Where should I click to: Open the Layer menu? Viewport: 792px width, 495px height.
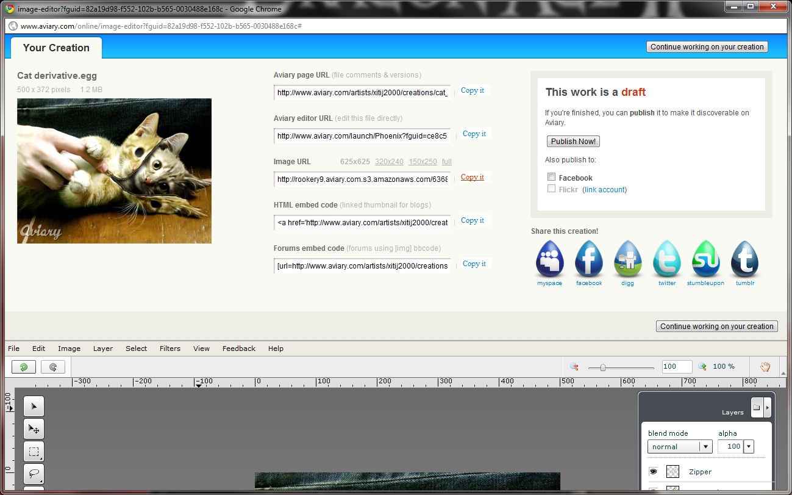pyautogui.click(x=102, y=349)
